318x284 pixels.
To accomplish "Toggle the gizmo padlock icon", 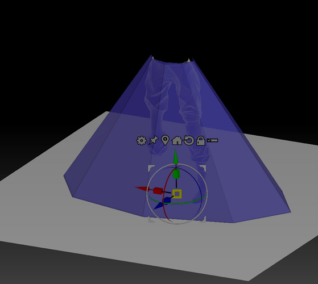I will [x=201, y=141].
